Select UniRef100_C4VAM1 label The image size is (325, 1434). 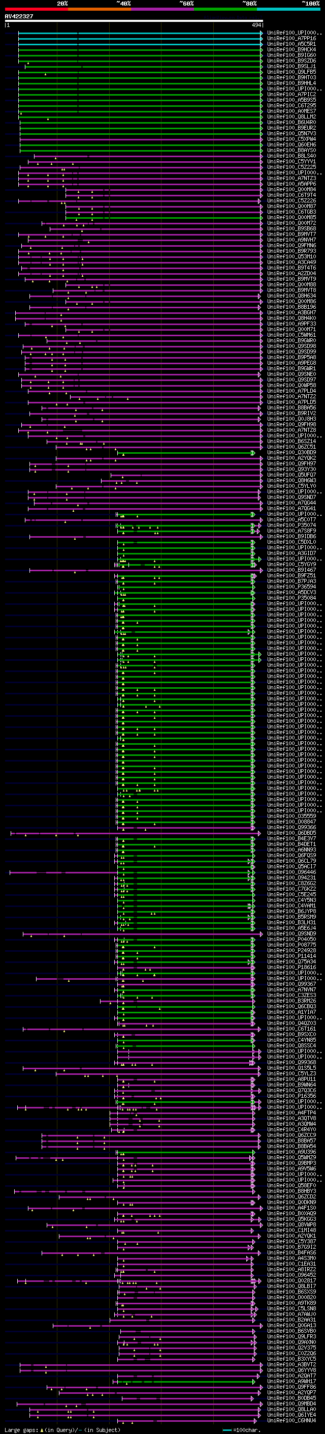(x=291, y=905)
